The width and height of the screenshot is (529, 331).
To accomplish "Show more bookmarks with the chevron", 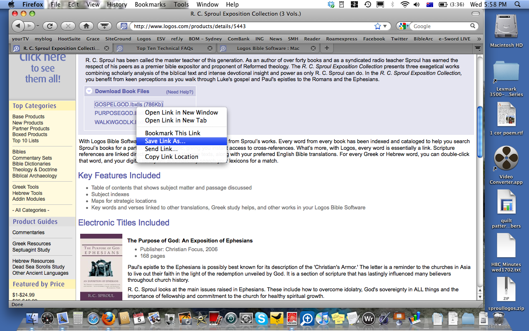I will click(x=479, y=38).
